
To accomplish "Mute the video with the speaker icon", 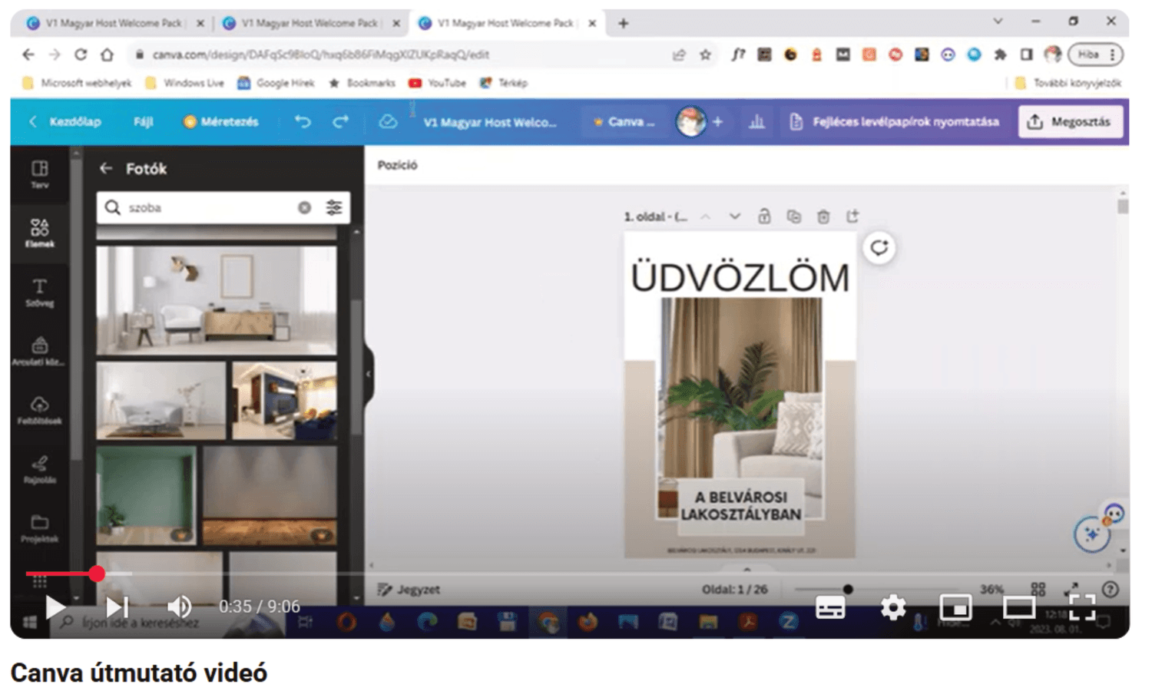I will 179,607.
